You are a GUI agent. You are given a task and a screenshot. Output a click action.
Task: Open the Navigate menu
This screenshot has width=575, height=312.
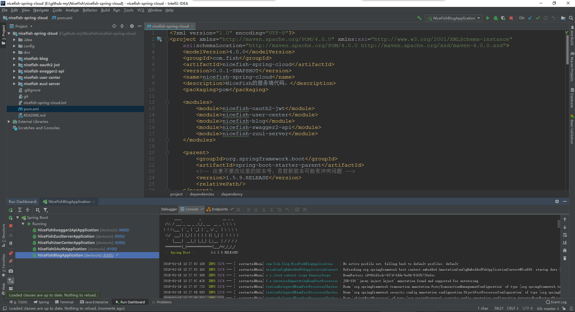(41, 10)
